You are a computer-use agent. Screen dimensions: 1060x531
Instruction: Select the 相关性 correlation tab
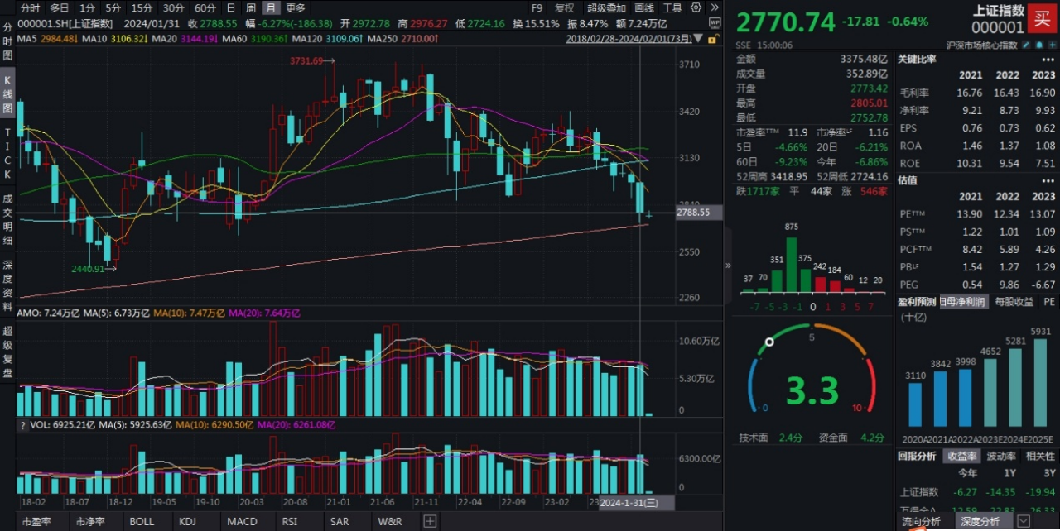click(1039, 456)
